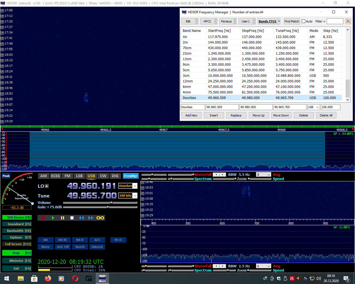Open the EiBi dropdown arrow
The height and width of the screenshot is (284, 355).
(197, 21)
